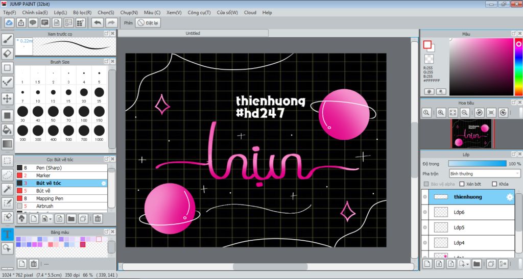
Task: Zoom in using Navigator magnifier plus
Action: click(x=441, y=113)
